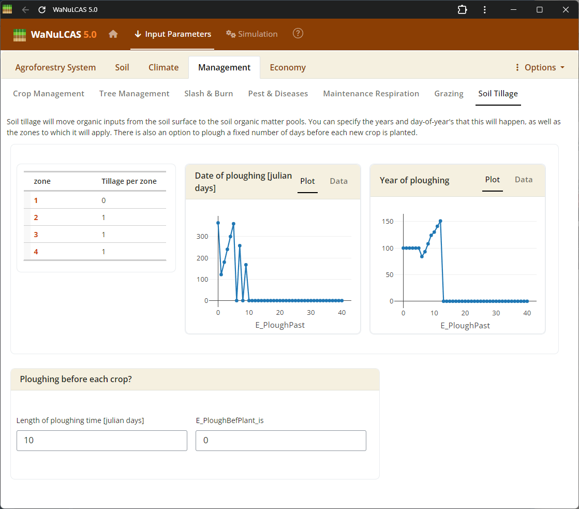Expand the Options dropdown
The image size is (579, 509).
540,67
